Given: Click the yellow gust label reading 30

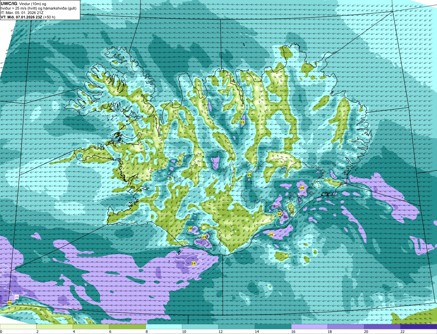Looking at the screenshot, I should [9, 303].
